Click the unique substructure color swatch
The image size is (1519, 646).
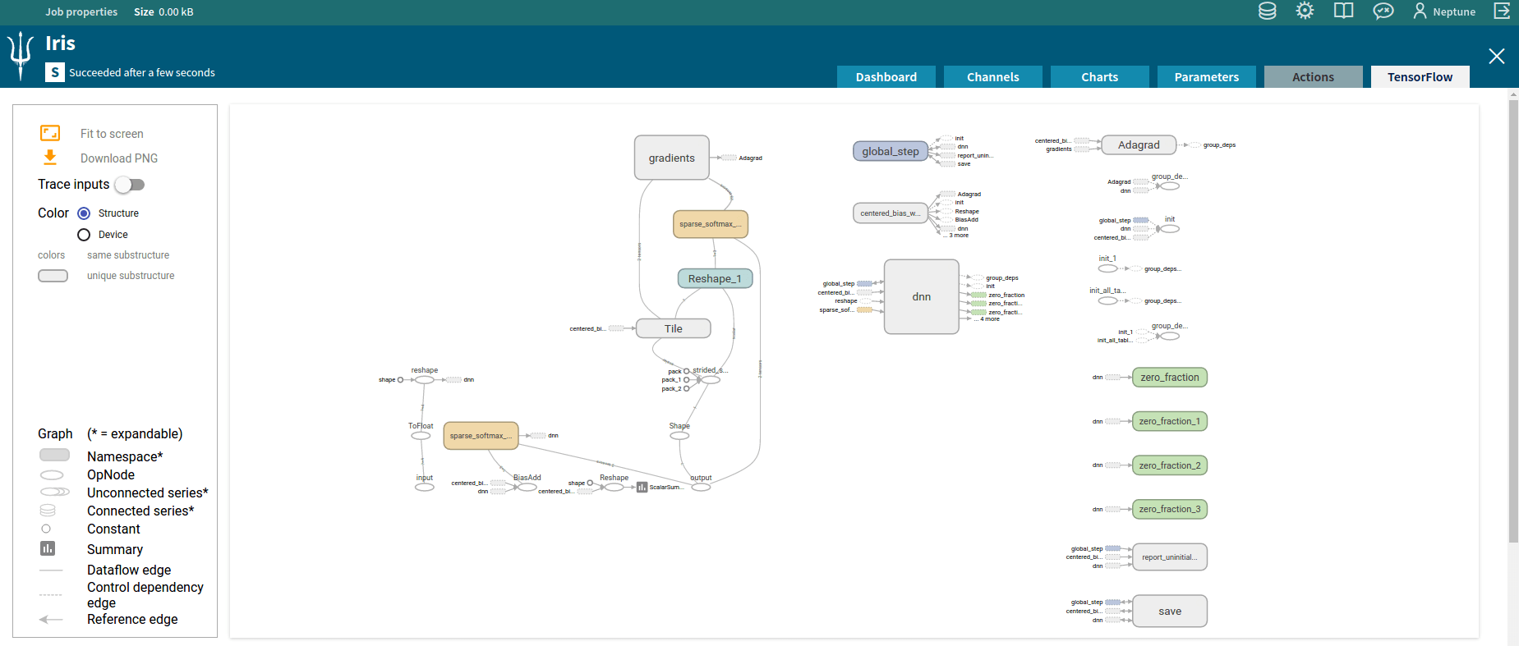click(x=53, y=276)
